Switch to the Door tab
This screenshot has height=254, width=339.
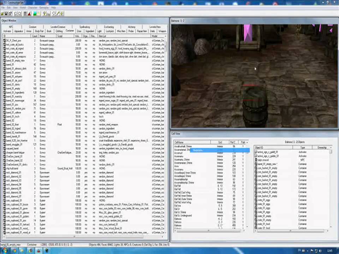[x=79, y=31]
